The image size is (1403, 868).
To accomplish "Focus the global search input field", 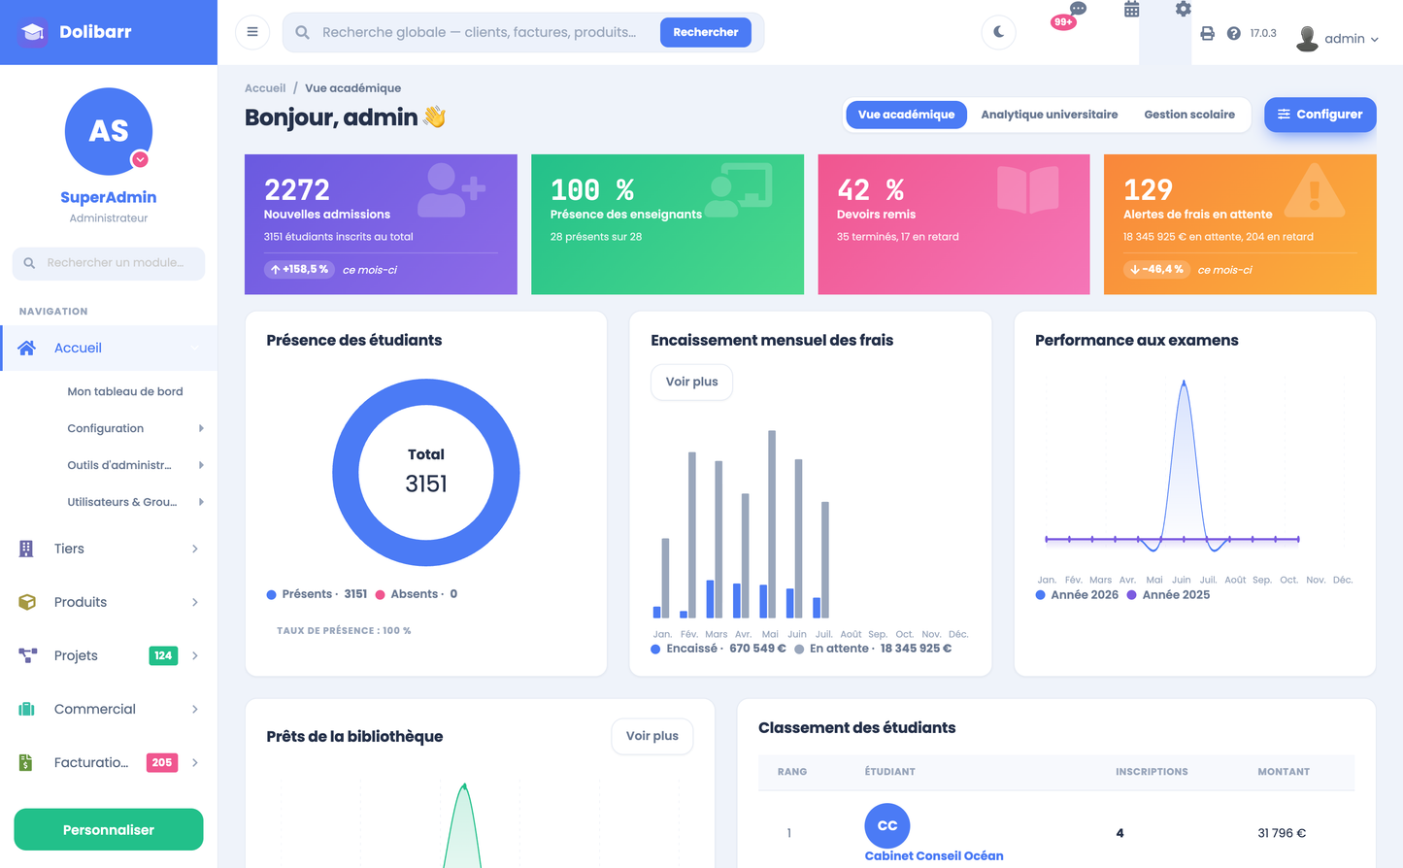I will coord(483,32).
